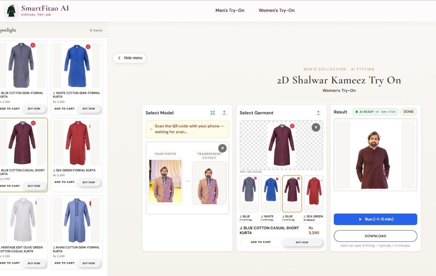Open the try-on result image

[x=375, y=155]
